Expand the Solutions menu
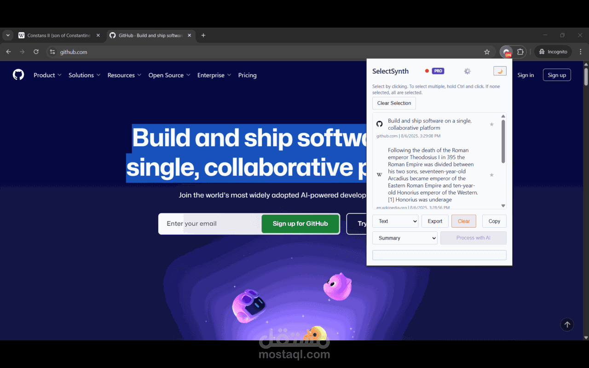 click(x=84, y=75)
